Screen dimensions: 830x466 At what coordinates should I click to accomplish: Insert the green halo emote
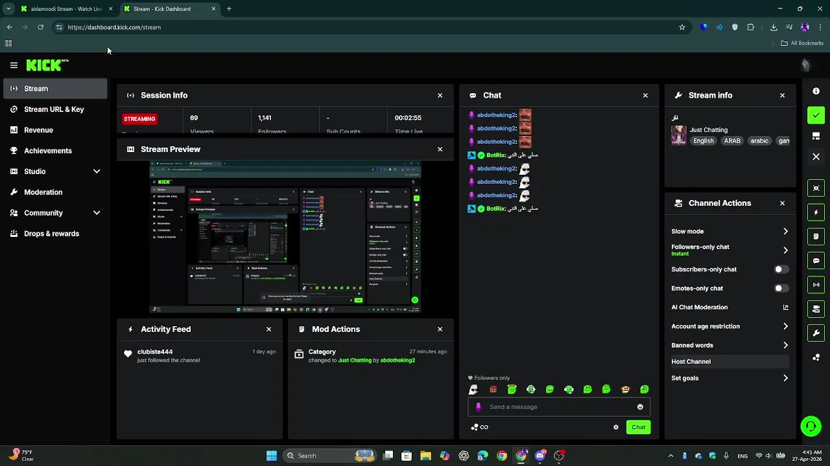512,390
